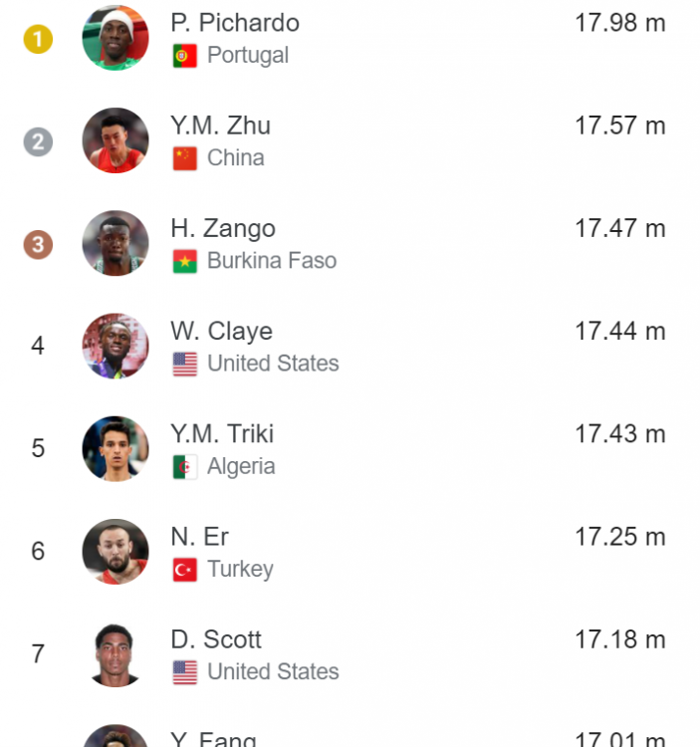Click the United States flag next to W. Claye
The height and width of the screenshot is (747, 700).
(x=185, y=364)
